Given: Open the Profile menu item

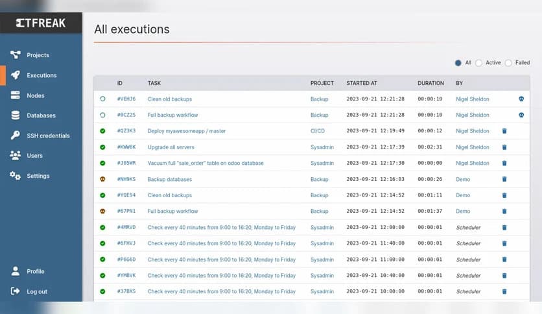Looking at the screenshot, I should pos(35,271).
